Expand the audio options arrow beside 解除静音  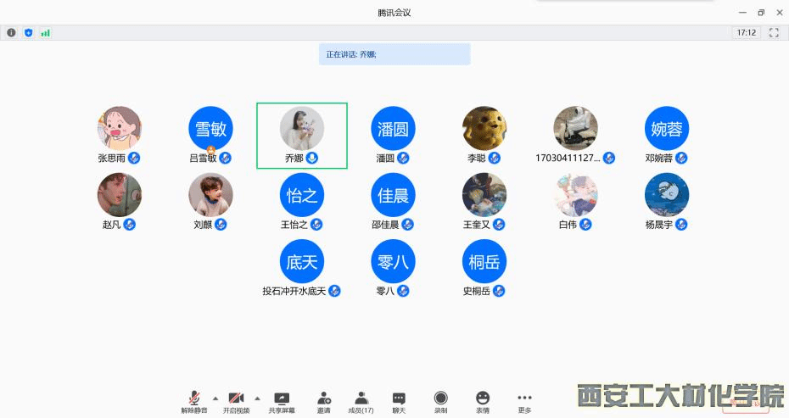pos(215,398)
